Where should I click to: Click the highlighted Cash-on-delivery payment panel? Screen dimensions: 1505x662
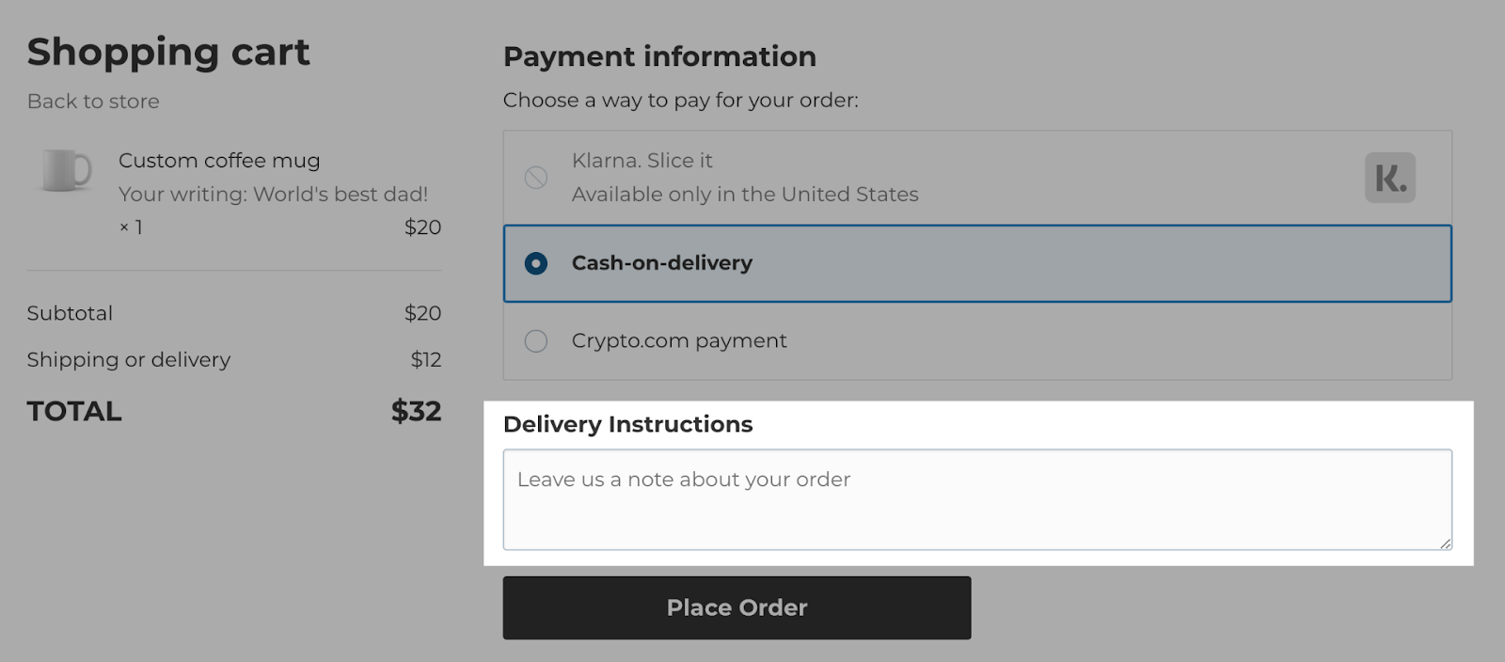click(x=977, y=264)
